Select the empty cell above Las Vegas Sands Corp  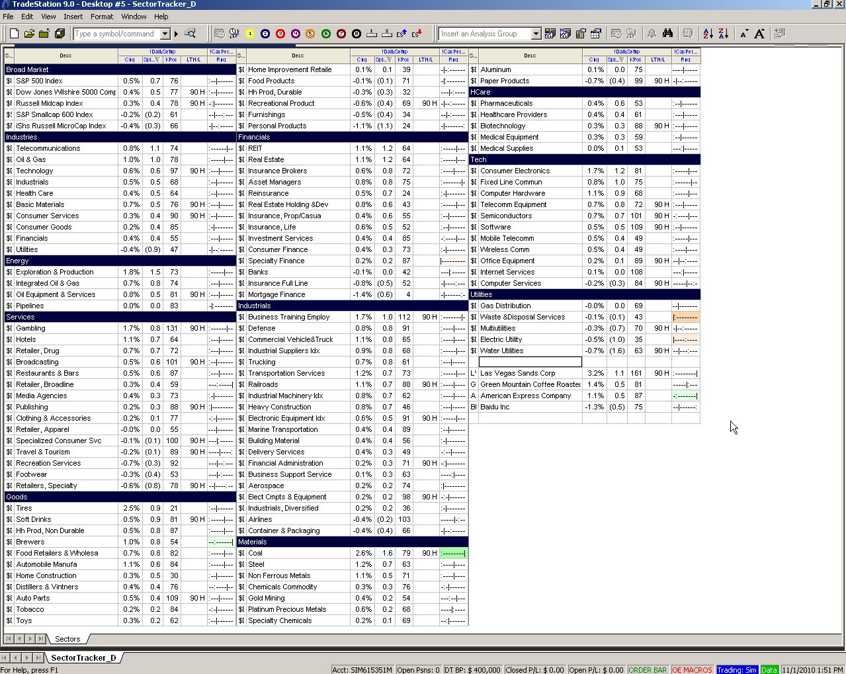[530, 362]
